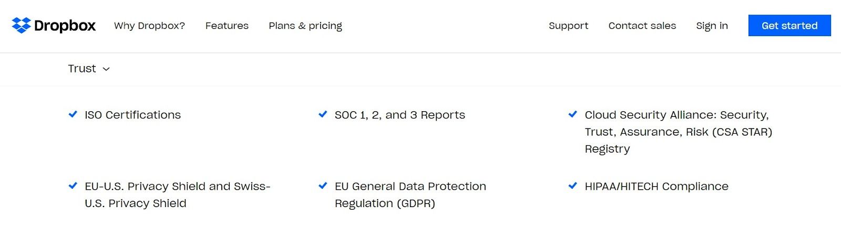Go to the Features menu item
841x237 pixels.
(x=227, y=26)
